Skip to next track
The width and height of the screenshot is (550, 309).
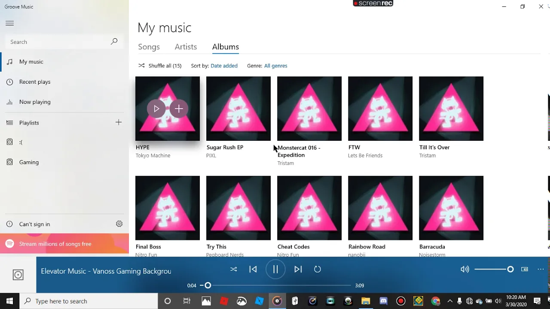tap(298, 270)
